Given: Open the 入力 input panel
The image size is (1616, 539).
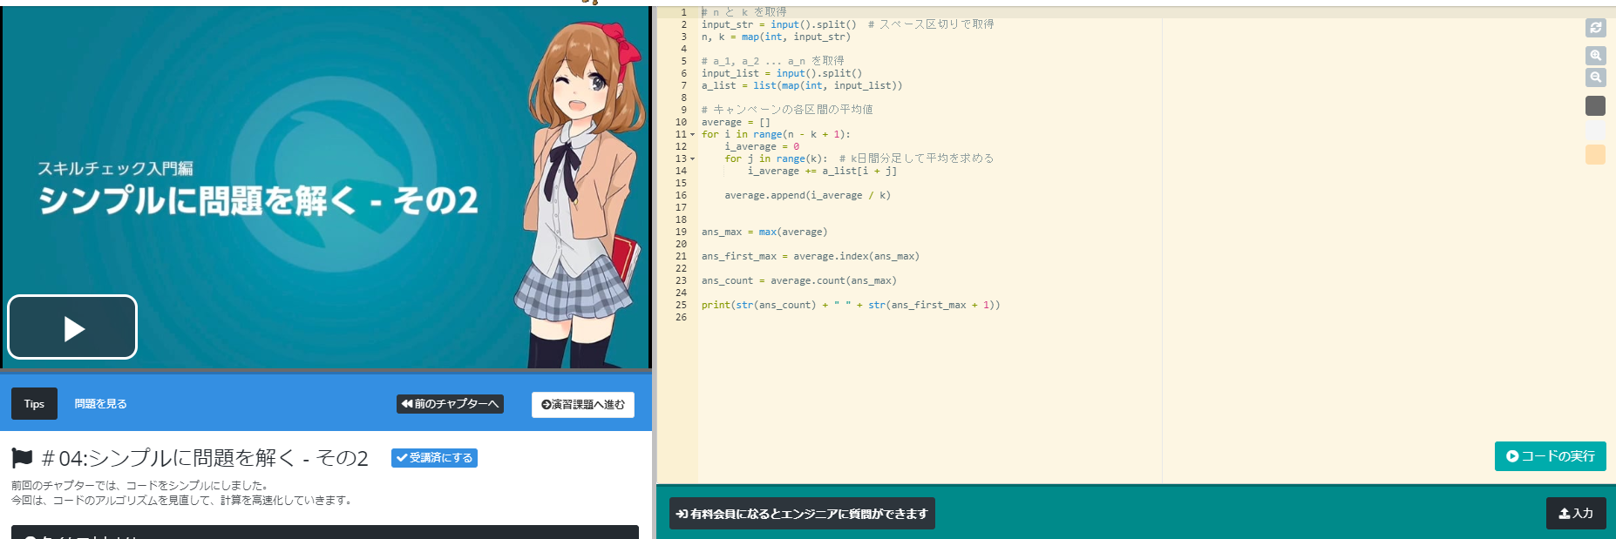Looking at the screenshot, I should [1575, 514].
